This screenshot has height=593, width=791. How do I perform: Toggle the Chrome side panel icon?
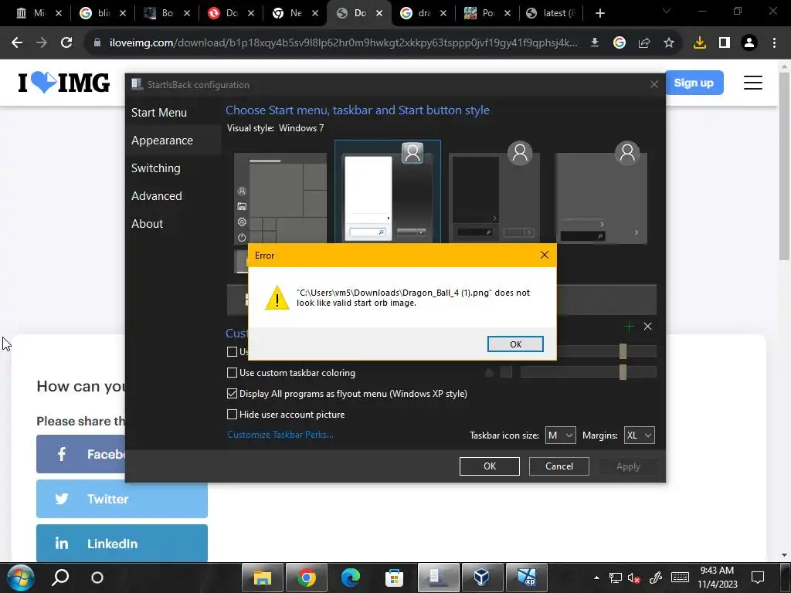coord(725,43)
